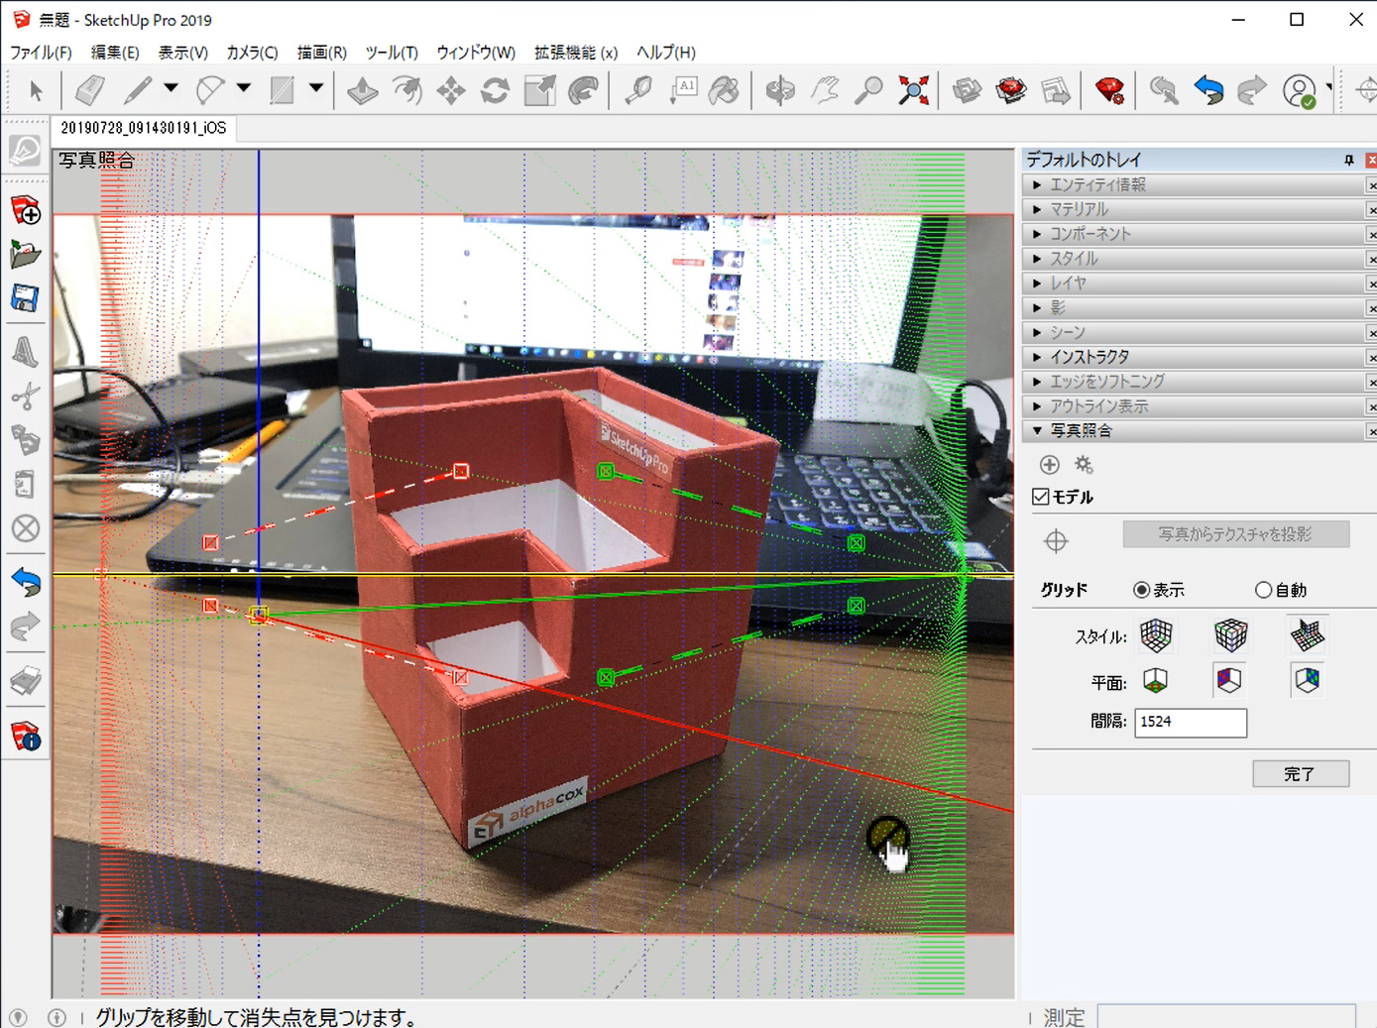Click the Zoom Extents tool

[913, 90]
